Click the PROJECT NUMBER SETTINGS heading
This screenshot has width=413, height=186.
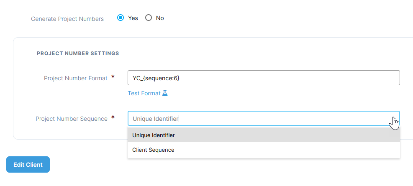coord(78,54)
